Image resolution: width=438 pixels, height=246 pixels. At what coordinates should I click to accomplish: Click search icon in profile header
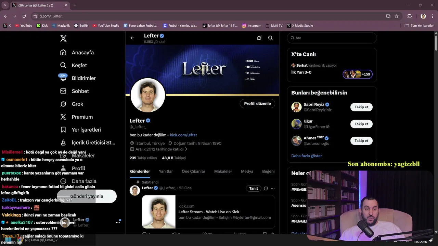[x=270, y=38]
